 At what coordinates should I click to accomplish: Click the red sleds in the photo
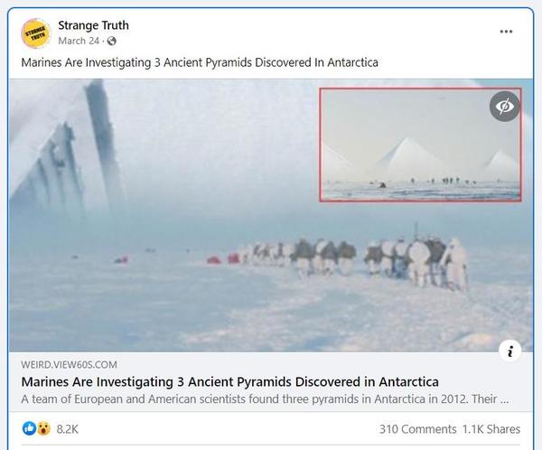[x=224, y=258]
